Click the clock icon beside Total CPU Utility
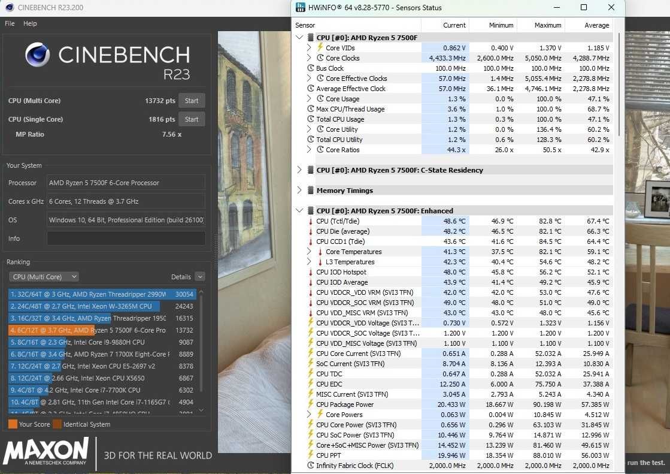670x474 pixels. (311, 140)
